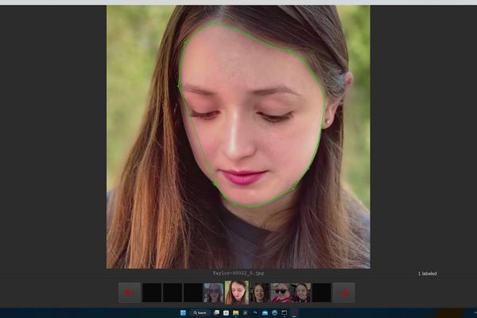This screenshot has width=477, height=318.
Task: Open the Windows Start menu
Action: (183, 313)
